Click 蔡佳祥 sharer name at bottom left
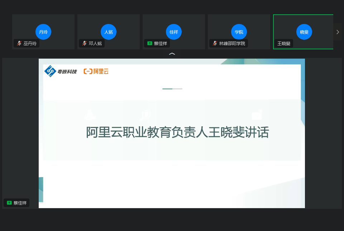 [20, 203]
